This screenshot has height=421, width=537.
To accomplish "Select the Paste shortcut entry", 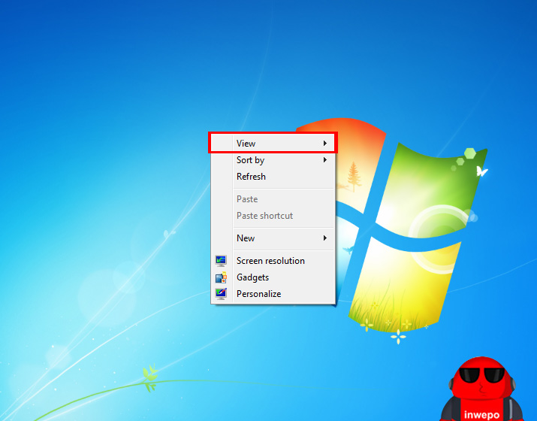I will pos(273,216).
